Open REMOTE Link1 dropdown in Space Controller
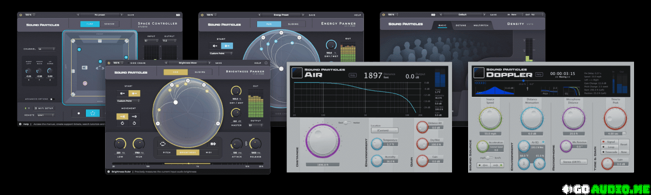The width and height of the screenshot is (651, 195). point(46,115)
